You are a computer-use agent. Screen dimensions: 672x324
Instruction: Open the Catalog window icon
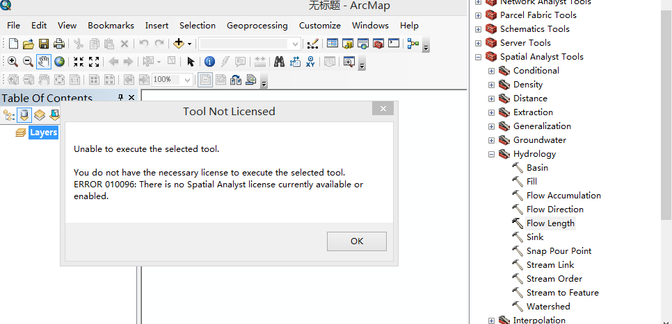(x=348, y=43)
